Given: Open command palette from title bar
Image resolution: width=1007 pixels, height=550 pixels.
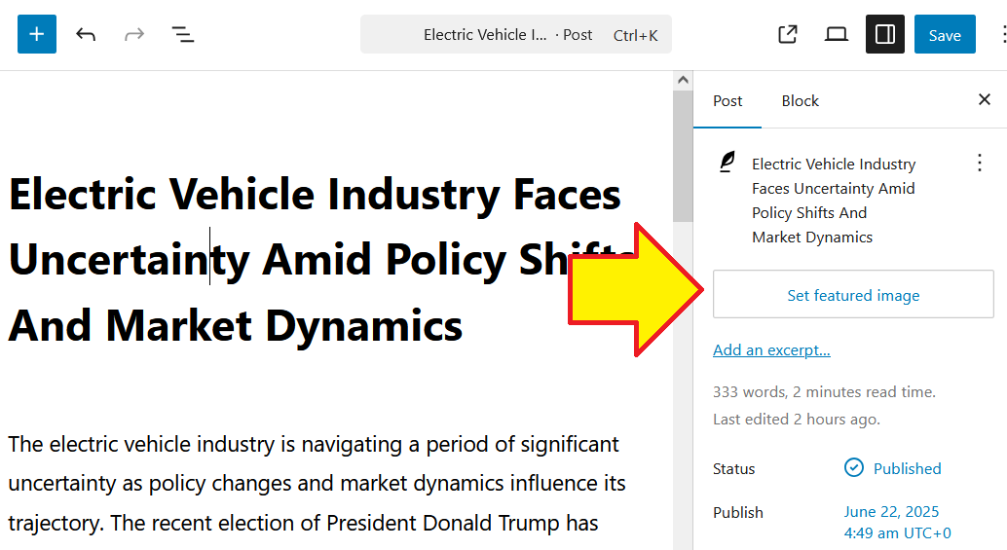Looking at the screenshot, I should click(516, 34).
